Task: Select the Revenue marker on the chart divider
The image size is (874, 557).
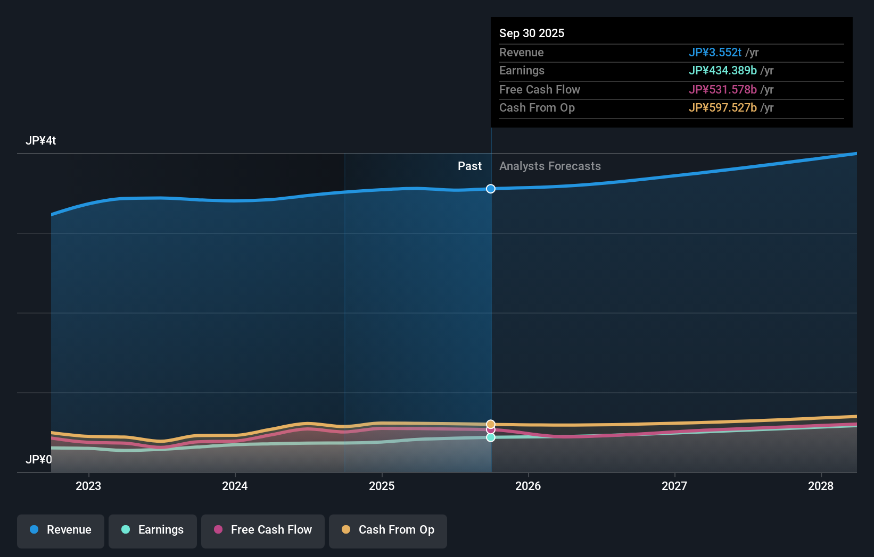Action: tap(490, 189)
